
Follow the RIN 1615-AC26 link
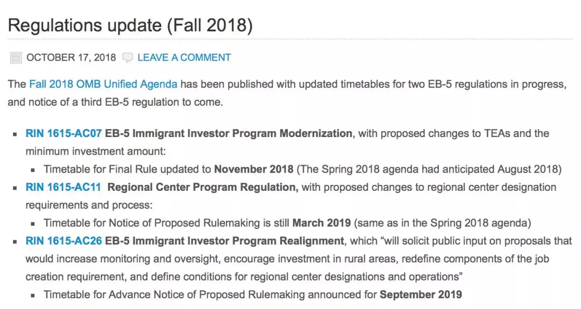63,241
